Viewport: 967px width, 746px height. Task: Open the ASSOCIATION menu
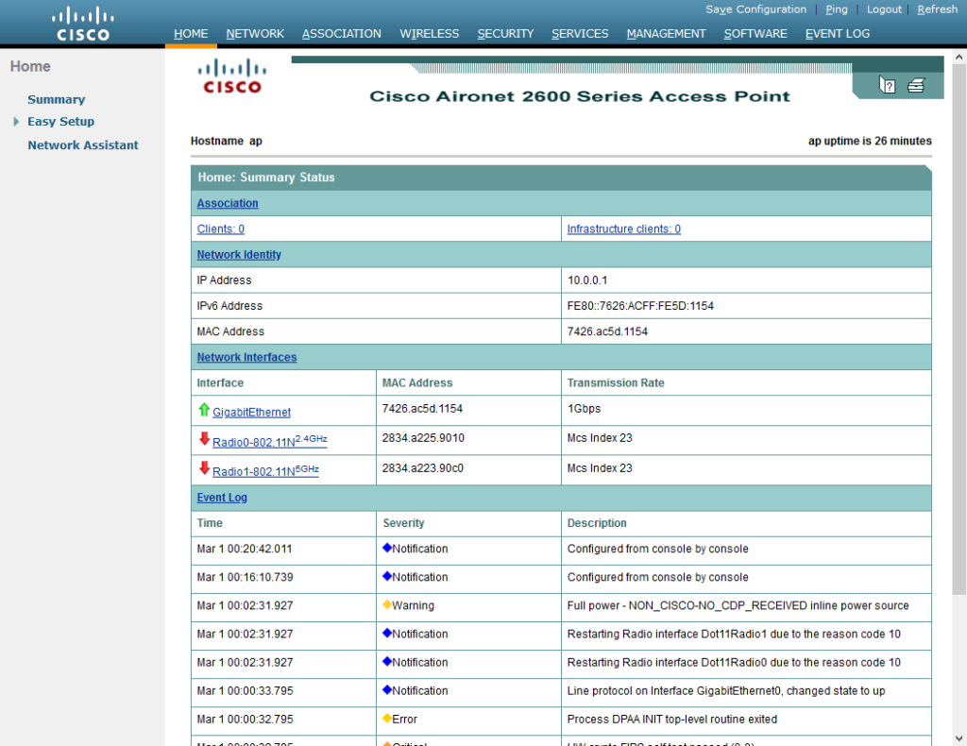coord(342,34)
